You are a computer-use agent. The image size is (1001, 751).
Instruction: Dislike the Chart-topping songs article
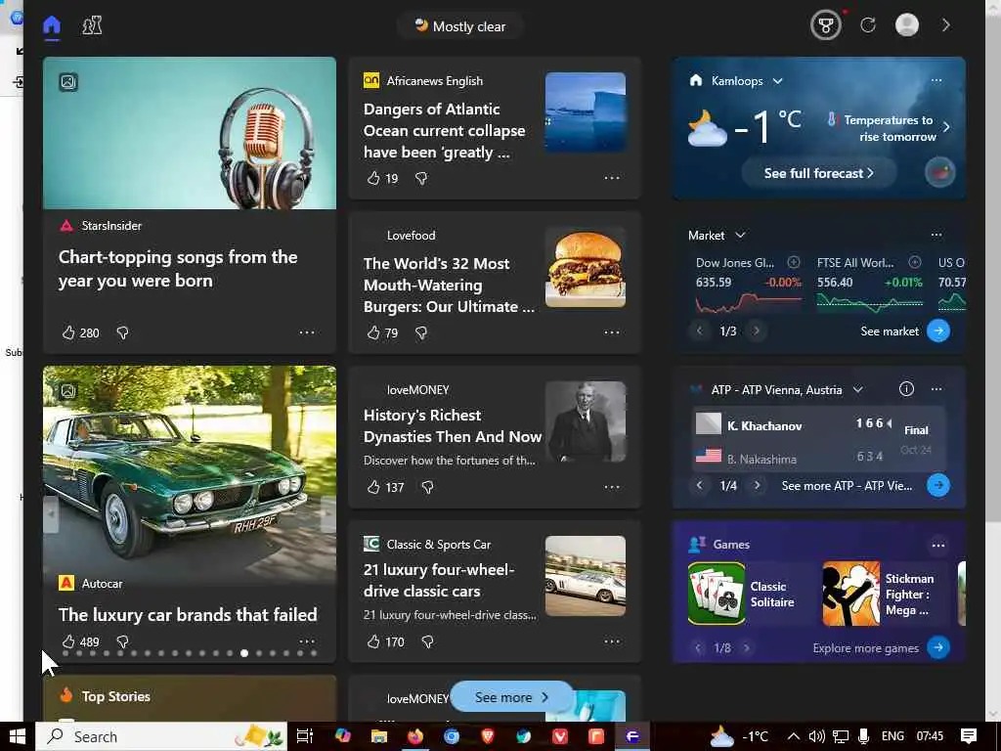pyautogui.click(x=122, y=332)
